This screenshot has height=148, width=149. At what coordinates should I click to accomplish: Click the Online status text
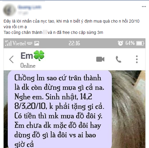pyautogui.click(x=28, y=66)
